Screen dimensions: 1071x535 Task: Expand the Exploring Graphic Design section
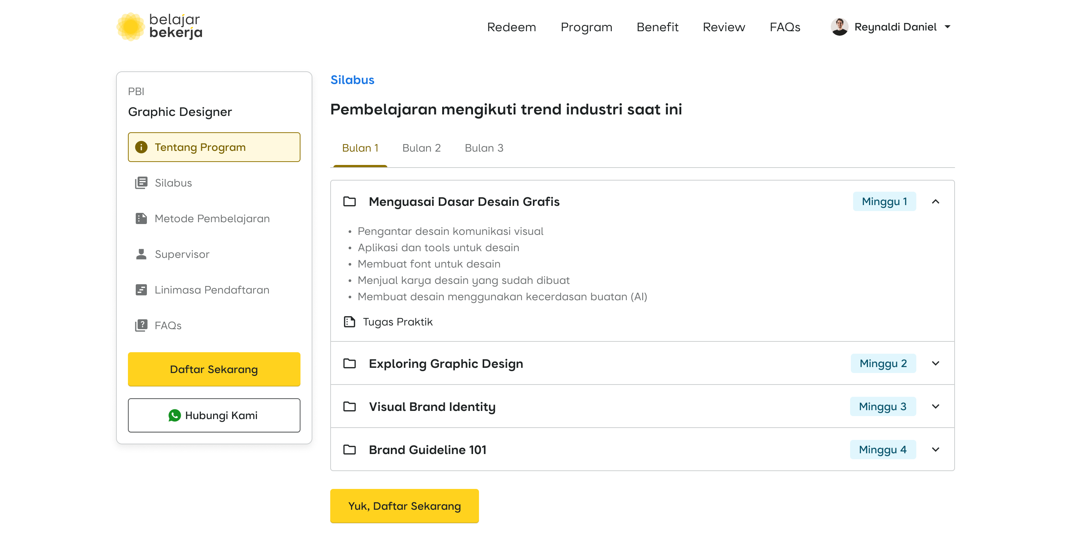pyautogui.click(x=936, y=363)
